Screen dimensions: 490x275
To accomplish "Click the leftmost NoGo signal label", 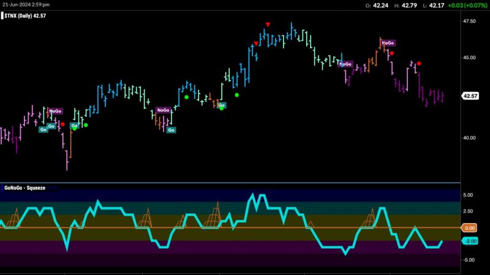I will pos(55,111).
